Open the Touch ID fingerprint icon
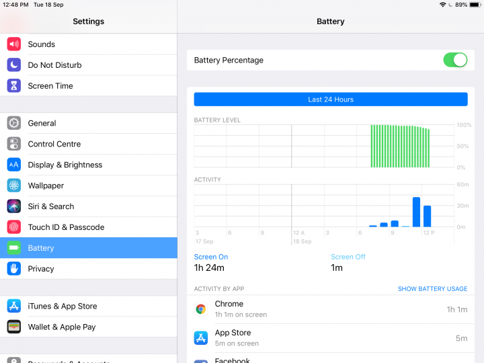 (14, 227)
